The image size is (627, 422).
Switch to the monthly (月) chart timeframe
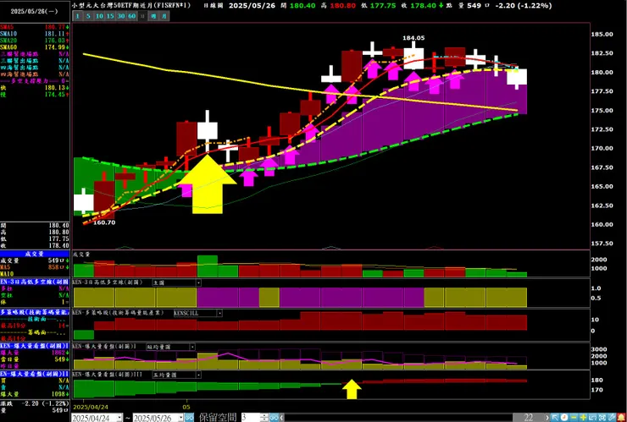(164, 16)
